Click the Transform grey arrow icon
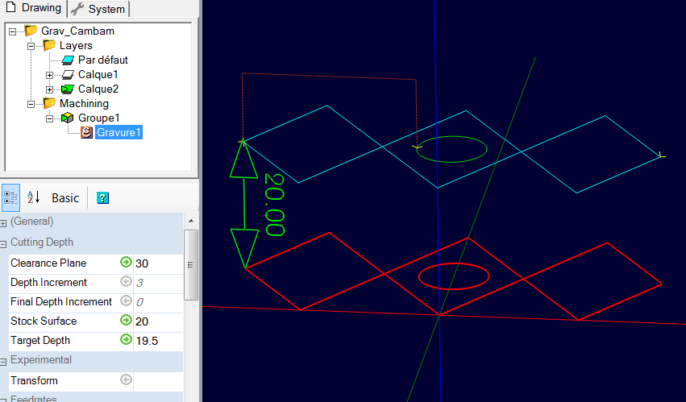The width and height of the screenshot is (686, 402). (126, 379)
